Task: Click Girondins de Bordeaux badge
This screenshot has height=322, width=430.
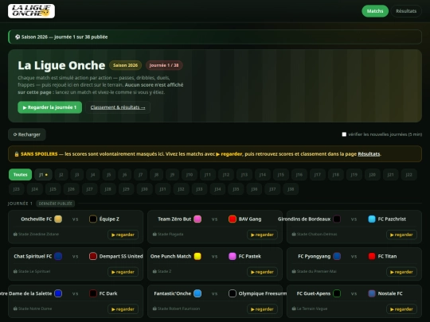Action: pos(337,219)
